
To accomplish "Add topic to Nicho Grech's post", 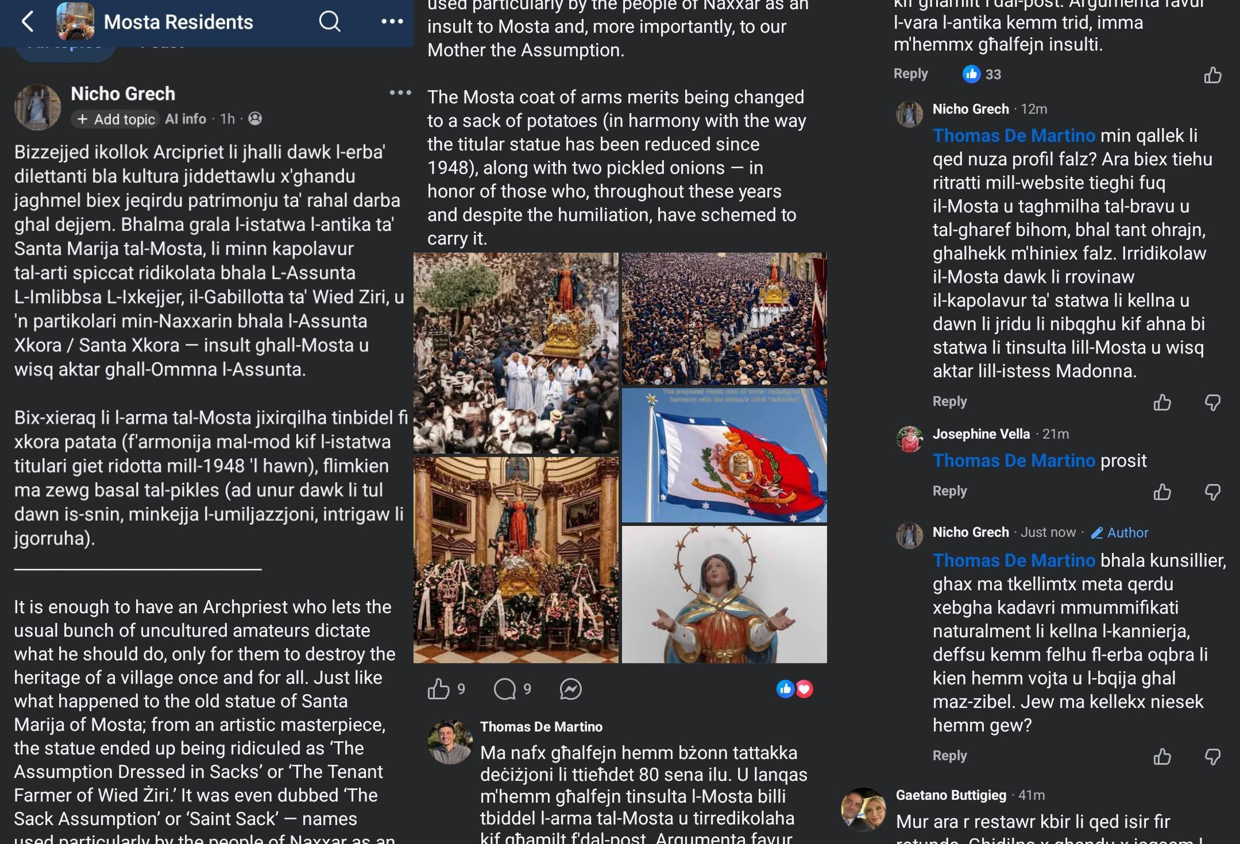I will point(117,119).
